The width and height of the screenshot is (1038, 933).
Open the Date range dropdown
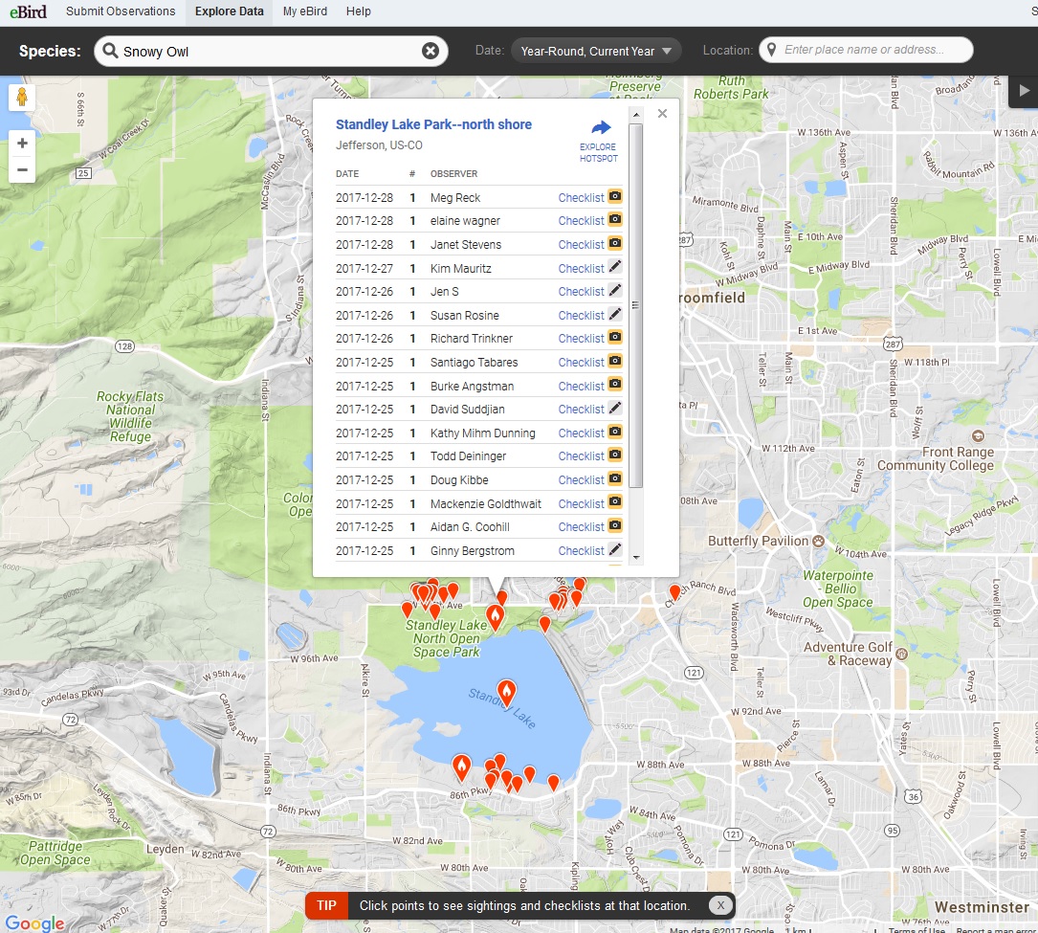coord(596,51)
